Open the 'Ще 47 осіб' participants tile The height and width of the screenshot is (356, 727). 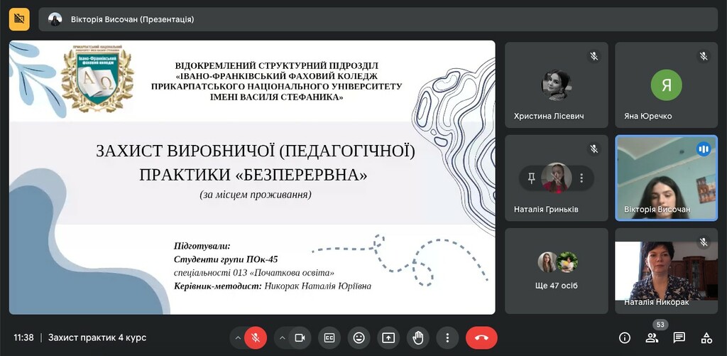(557, 271)
